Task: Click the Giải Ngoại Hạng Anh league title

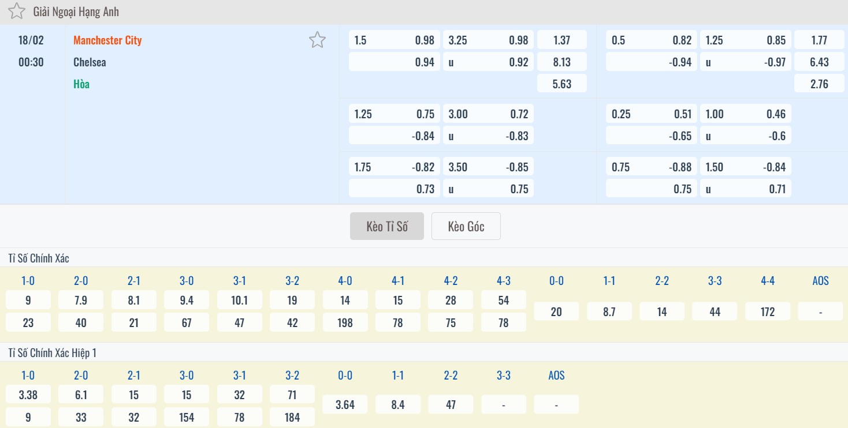Action: click(76, 12)
